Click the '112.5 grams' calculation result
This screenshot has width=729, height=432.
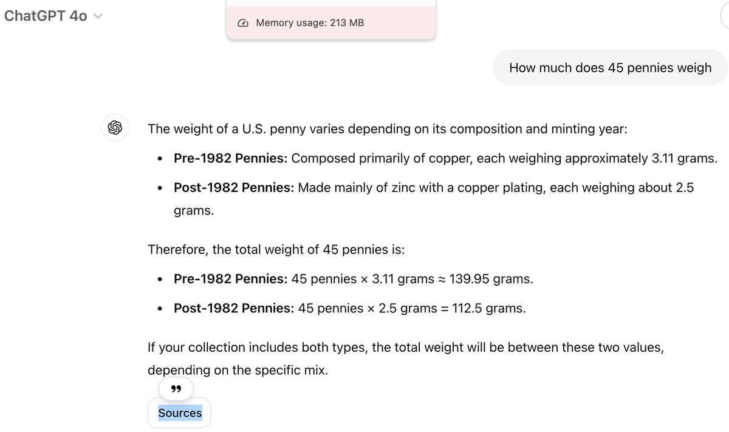[489, 308]
